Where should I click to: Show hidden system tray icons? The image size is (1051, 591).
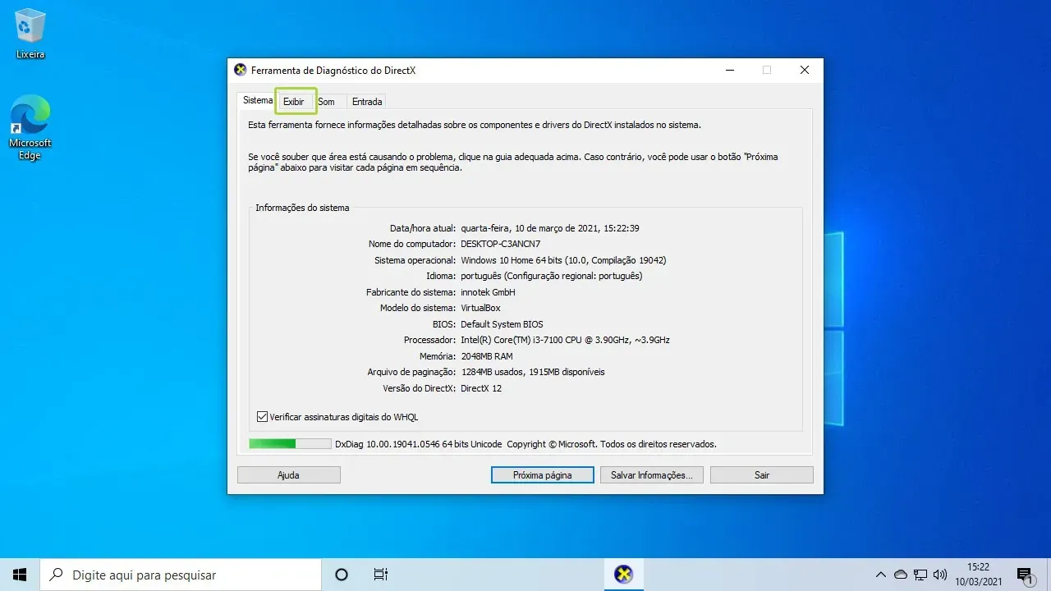(881, 575)
